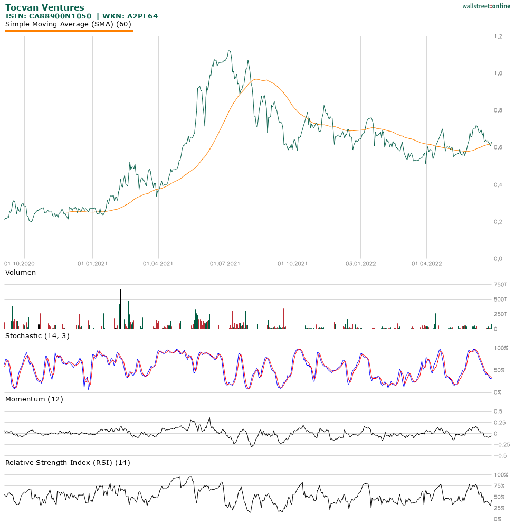Screen dimensions: 515x523
Task: Click the −0.5 Momentum axis label
Action: (500, 456)
